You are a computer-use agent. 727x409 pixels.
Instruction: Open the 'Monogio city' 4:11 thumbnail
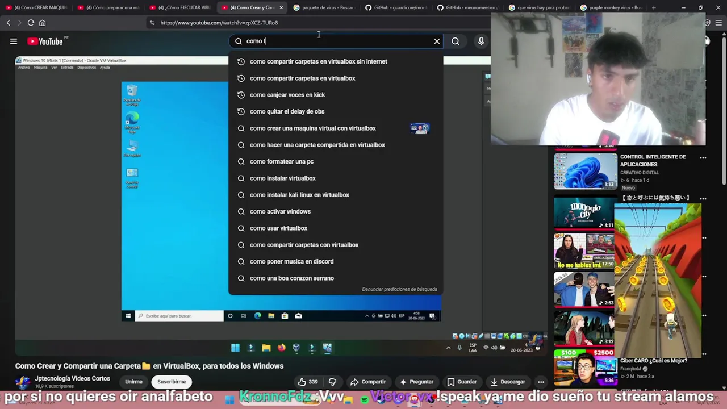pyautogui.click(x=585, y=213)
